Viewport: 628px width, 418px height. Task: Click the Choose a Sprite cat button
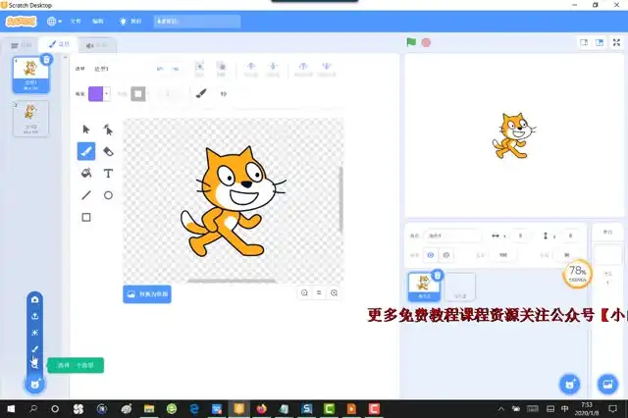(x=570, y=385)
